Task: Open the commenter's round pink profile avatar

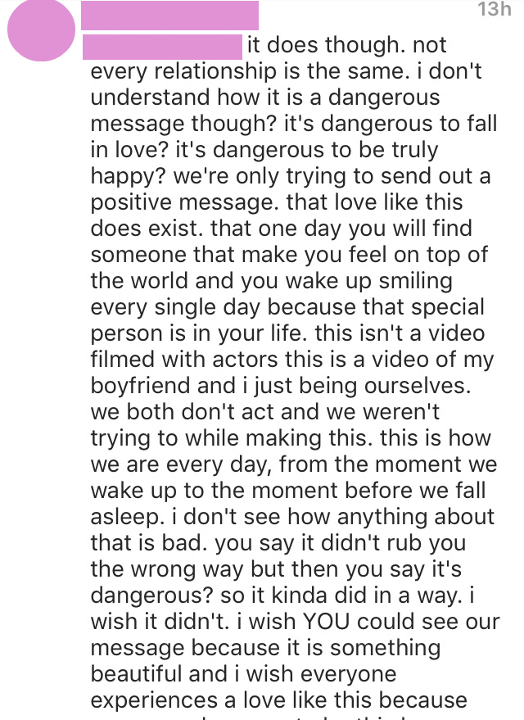Action: (x=41, y=29)
